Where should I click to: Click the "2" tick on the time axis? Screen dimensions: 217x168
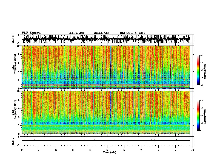[56, 150]
